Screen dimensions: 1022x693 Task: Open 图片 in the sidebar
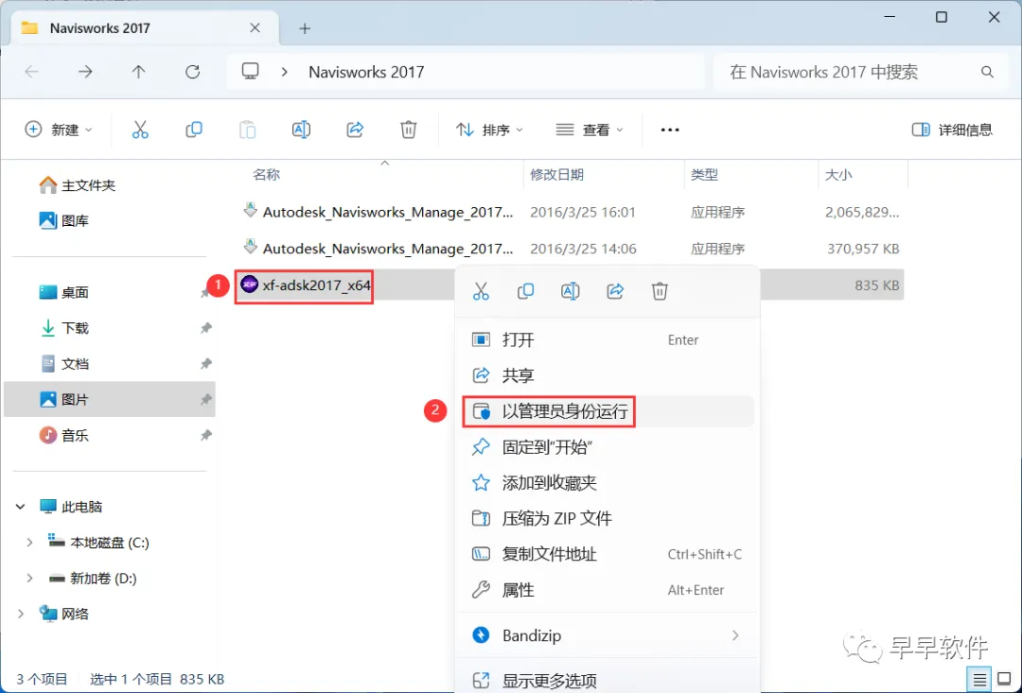tap(110, 399)
